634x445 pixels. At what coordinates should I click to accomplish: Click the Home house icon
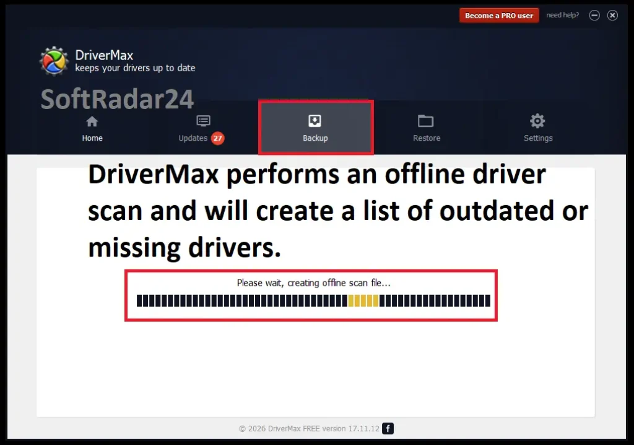(92, 121)
